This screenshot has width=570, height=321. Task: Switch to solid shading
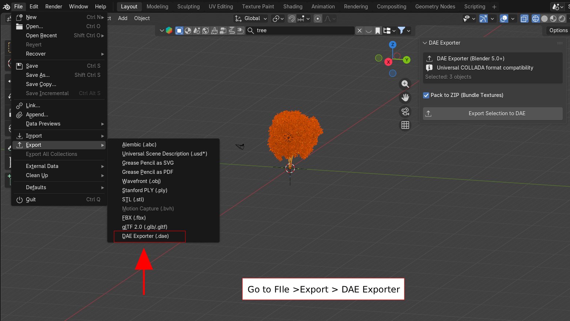(544, 19)
